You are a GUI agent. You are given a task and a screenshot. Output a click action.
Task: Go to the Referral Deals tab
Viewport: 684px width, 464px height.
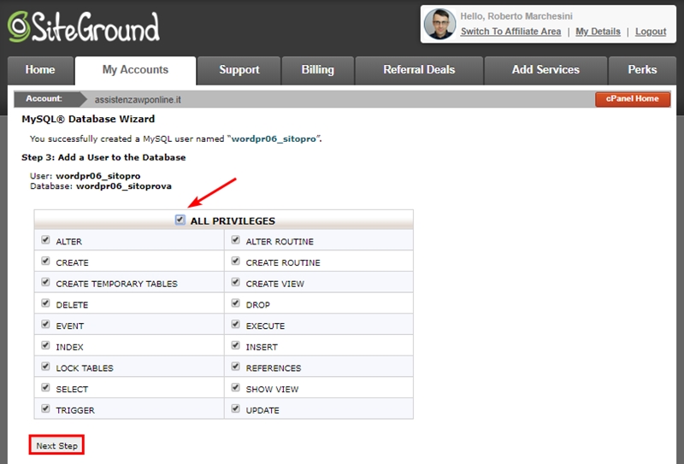(419, 70)
